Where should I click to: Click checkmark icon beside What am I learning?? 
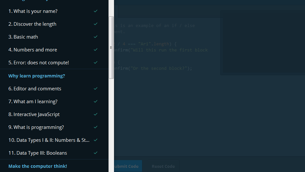(96, 101)
